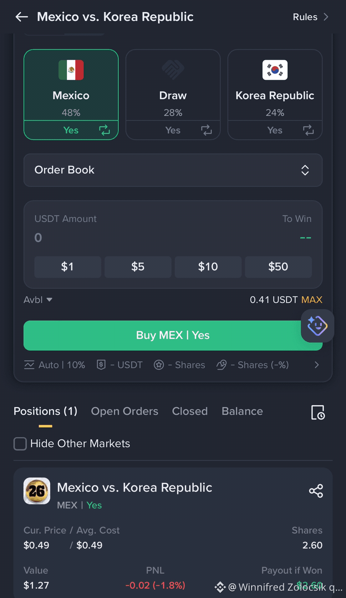Expand the Order Book dropdown
Screen dimensions: 346x598
(x=173, y=170)
